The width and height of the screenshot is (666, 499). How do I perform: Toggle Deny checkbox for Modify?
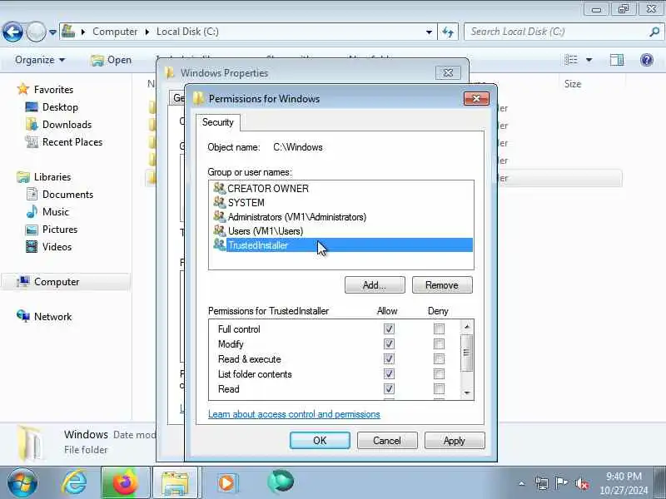click(x=439, y=343)
